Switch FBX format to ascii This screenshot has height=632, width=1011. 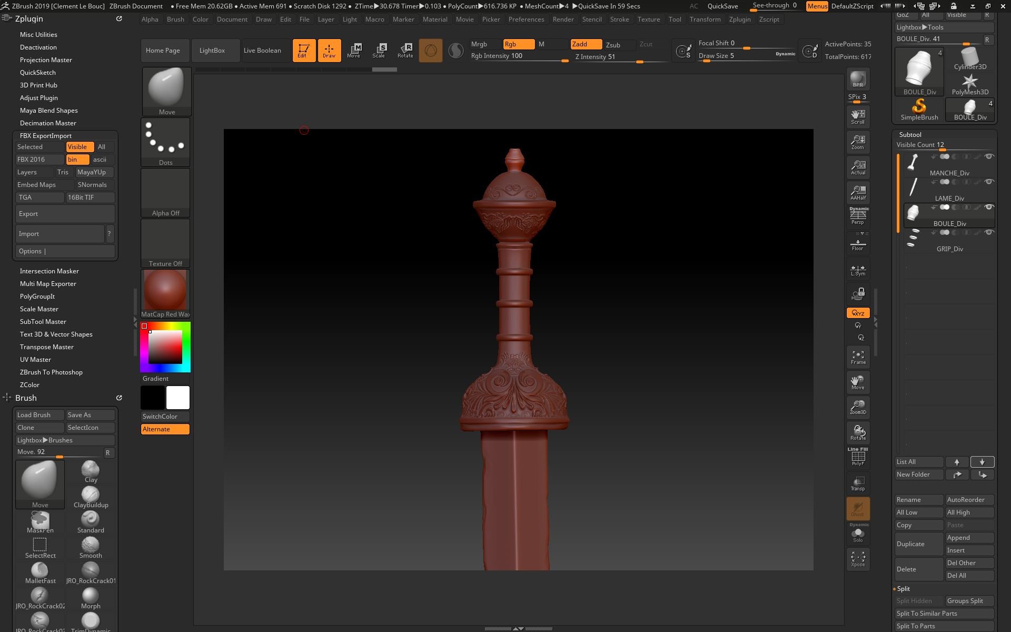point(100,160)
